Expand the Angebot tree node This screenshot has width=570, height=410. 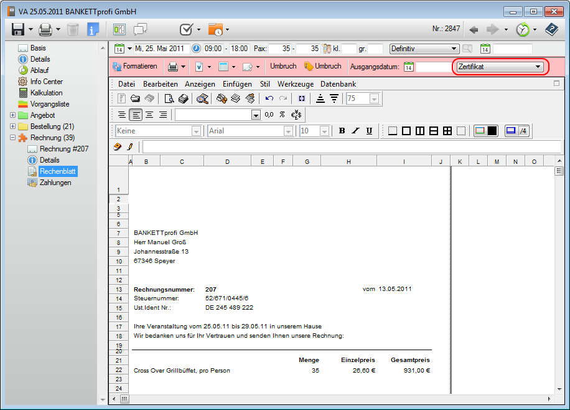coord(13,115)
